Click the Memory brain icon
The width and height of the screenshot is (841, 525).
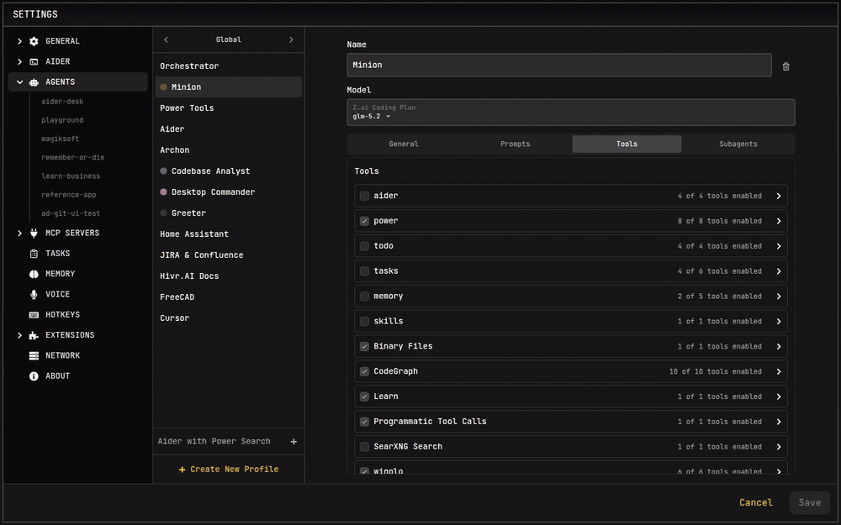click(x=34, y=274)
